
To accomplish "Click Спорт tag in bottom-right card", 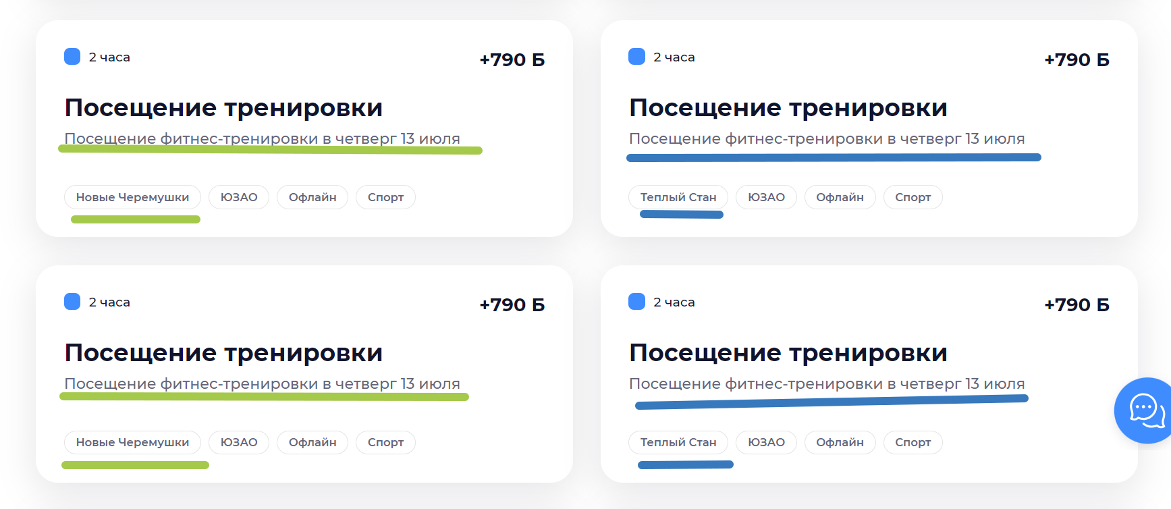I will [913, 442].
